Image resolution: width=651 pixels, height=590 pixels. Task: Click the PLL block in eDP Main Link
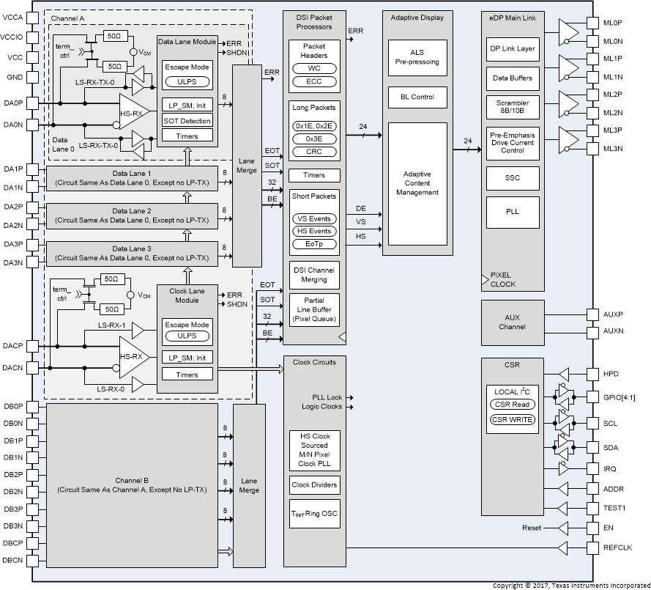coord(512,212)
